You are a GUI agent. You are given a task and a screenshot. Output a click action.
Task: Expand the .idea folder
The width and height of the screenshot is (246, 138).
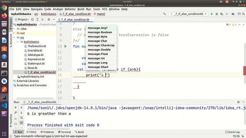pos(14,29)
